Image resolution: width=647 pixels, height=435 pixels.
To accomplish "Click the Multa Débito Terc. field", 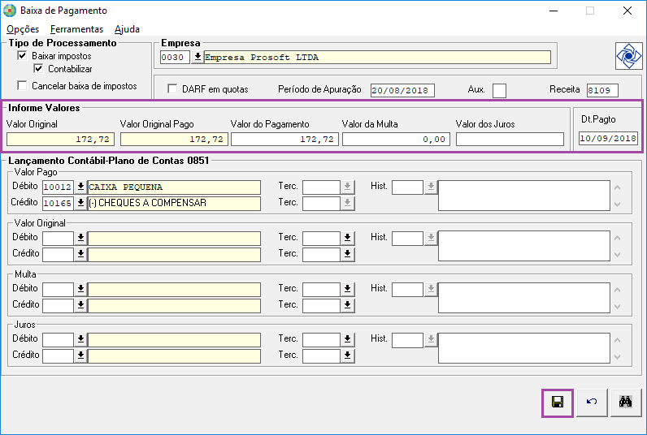I will [321, 289].
